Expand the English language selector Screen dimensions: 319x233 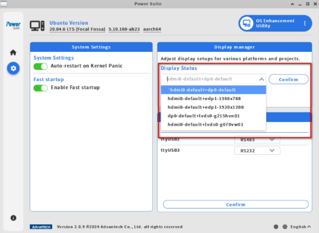300,226
